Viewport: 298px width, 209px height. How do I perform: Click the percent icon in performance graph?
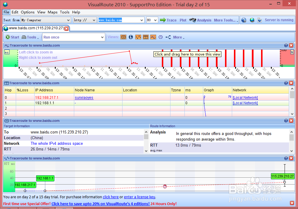[x=292, y=52]
